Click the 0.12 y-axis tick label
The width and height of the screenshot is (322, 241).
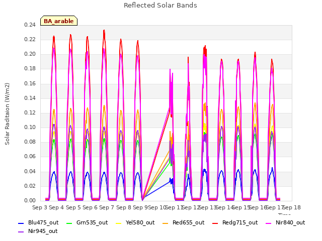coord(30,112)
